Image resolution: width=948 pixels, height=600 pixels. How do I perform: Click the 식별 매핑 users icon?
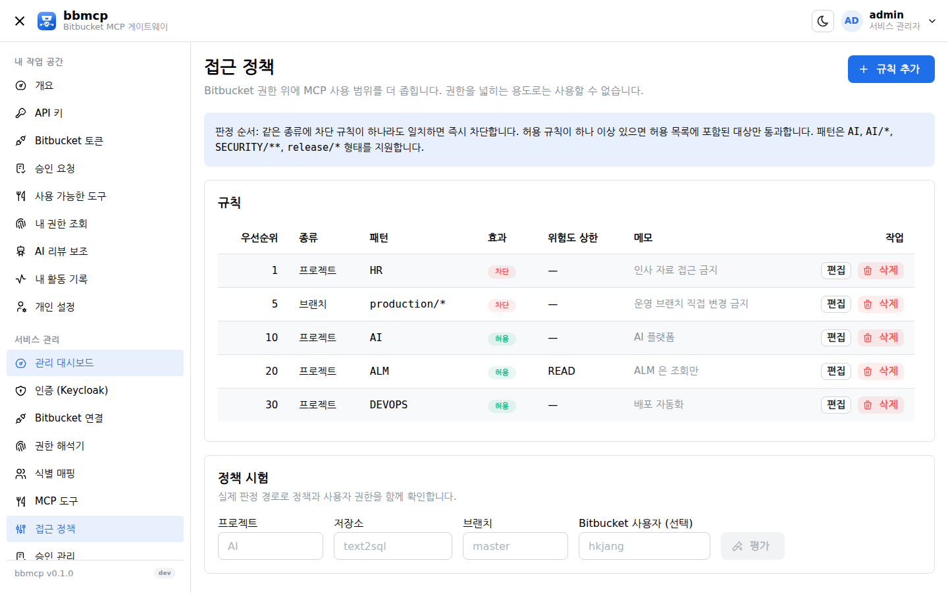(x=21, y=474)
